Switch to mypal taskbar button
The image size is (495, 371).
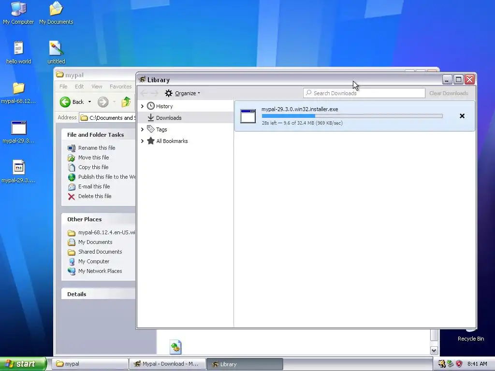click(x=89, y=364)
